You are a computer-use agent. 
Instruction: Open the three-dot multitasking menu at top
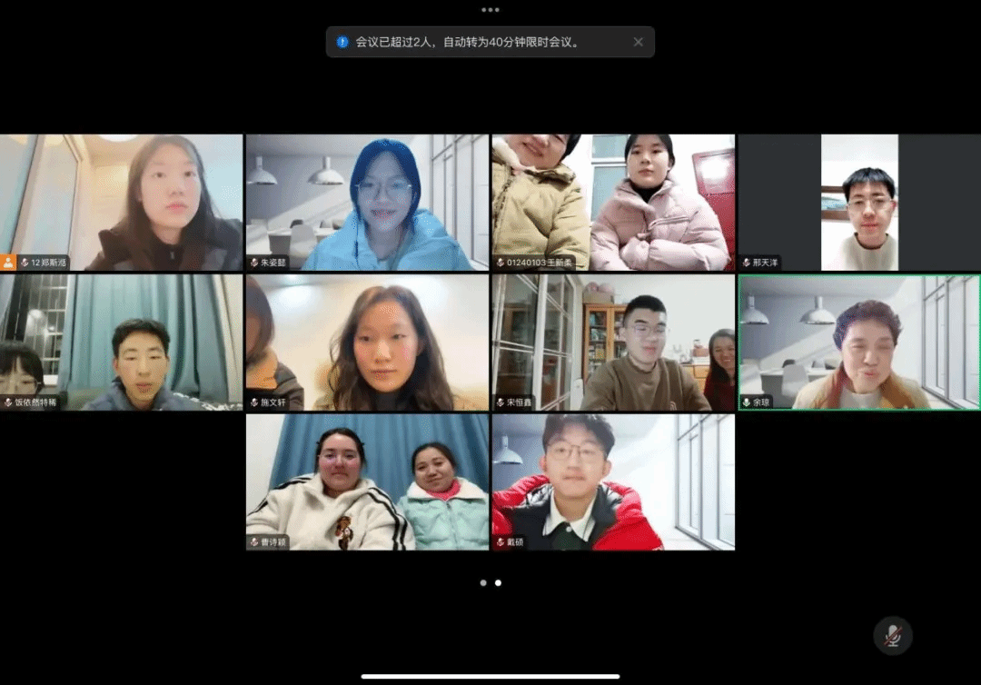tap(490, 10)
